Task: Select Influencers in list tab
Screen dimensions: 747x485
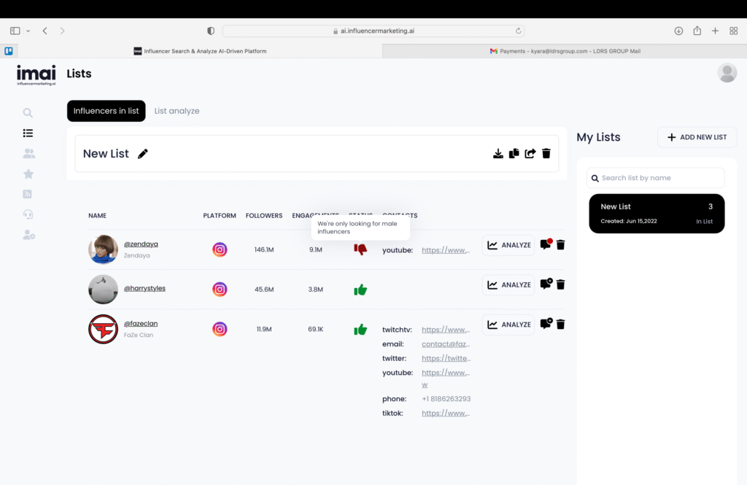Action: click(x=107, y=111)
